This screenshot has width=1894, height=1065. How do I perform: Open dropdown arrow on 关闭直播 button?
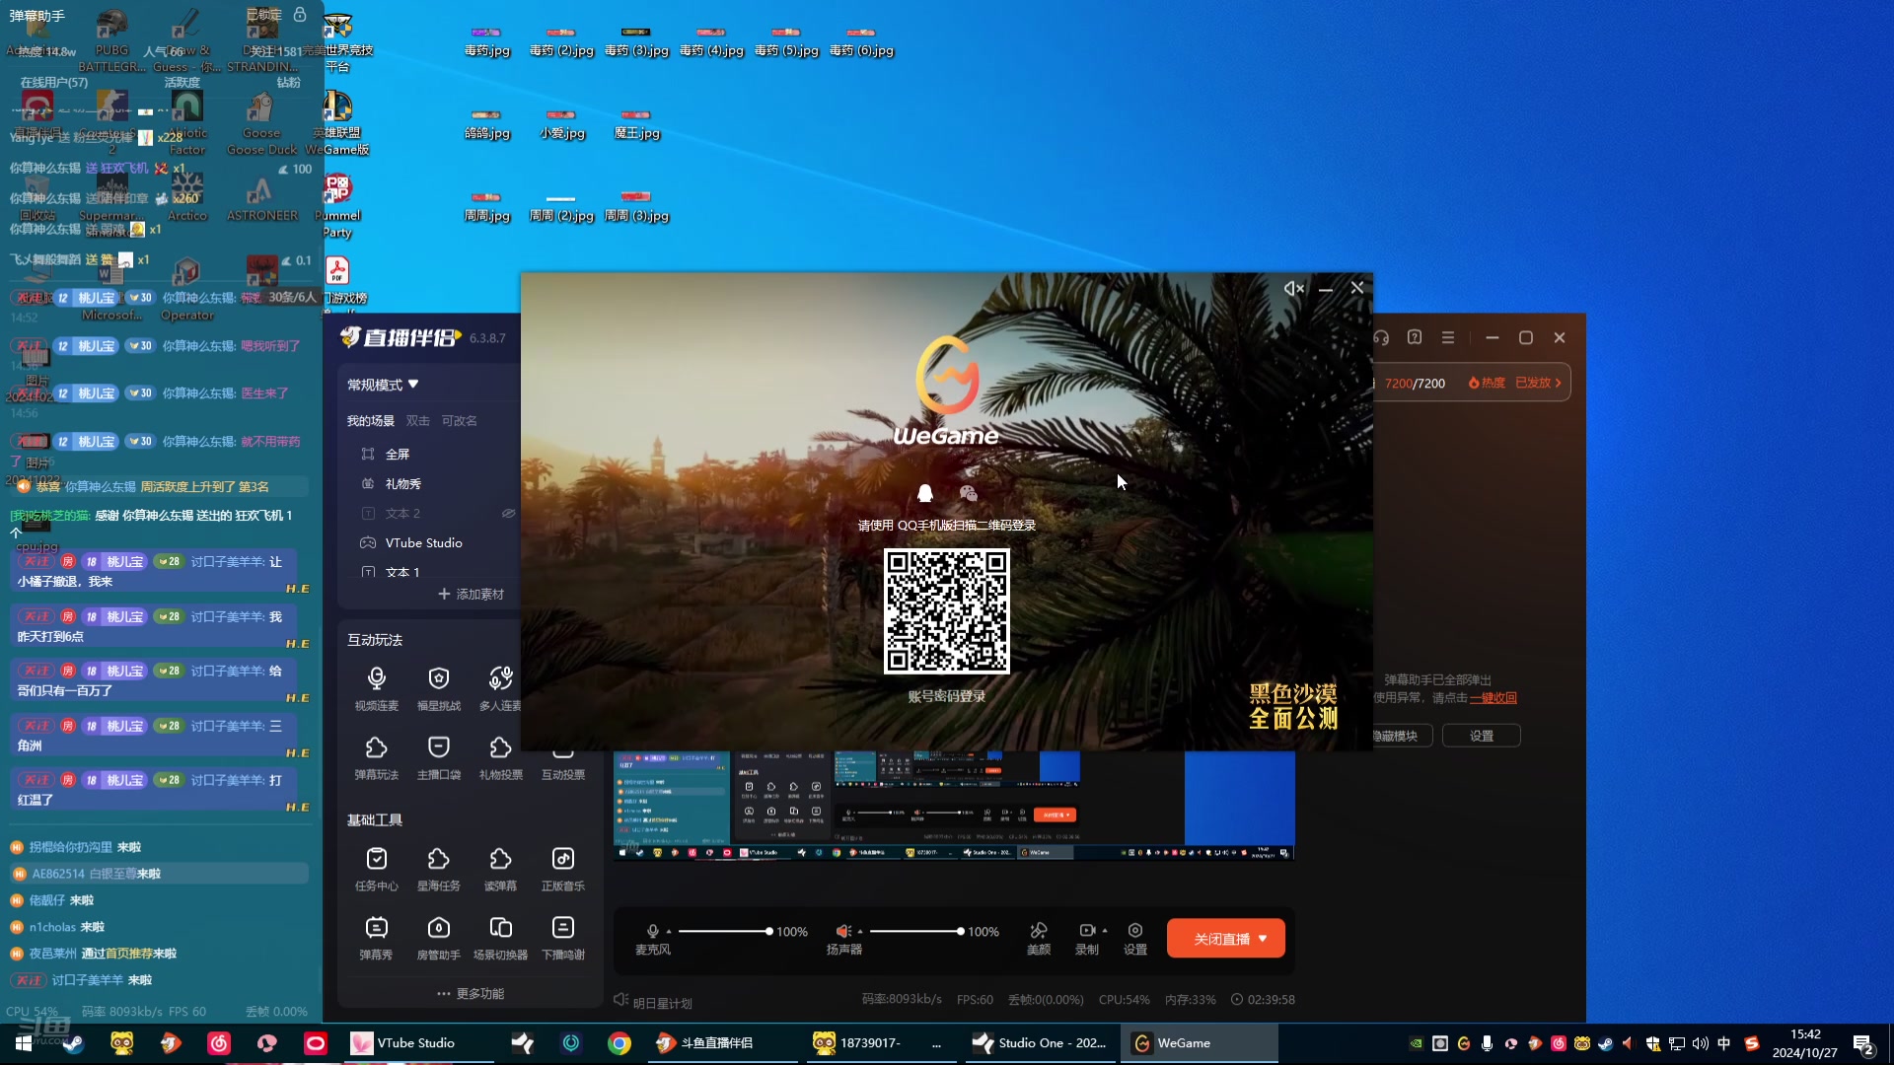pos(1263,939)
